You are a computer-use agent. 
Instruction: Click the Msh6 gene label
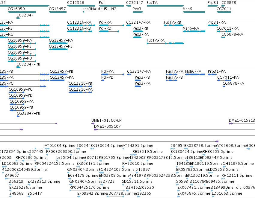187,9
